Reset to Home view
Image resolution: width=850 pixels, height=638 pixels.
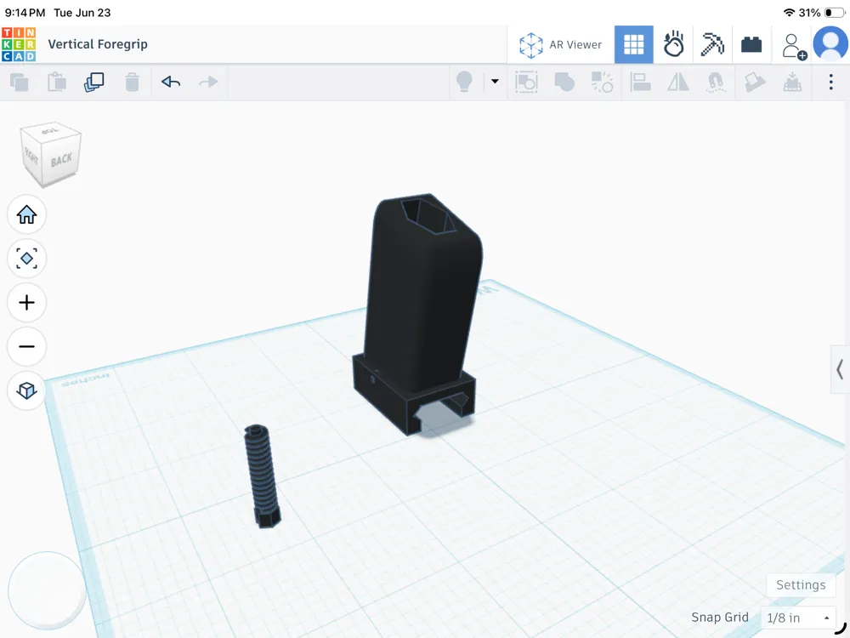click(x=26, y=215)
